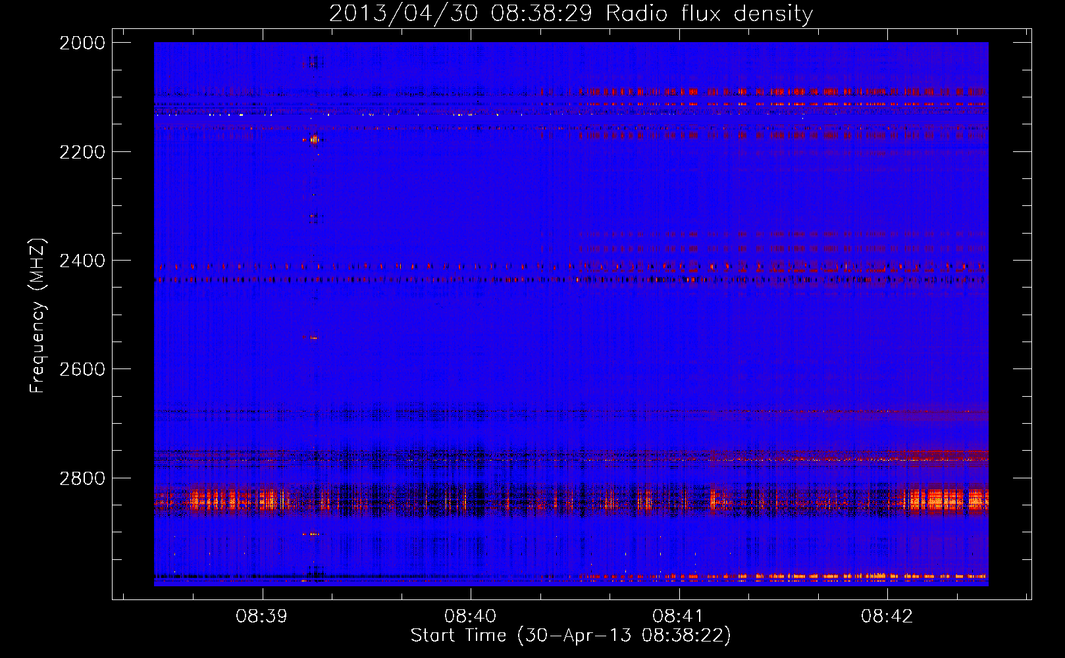Click the 08:39 time axis label
Screen dimensions: 1065x658
pyautogui.click(x=262, y=617)
